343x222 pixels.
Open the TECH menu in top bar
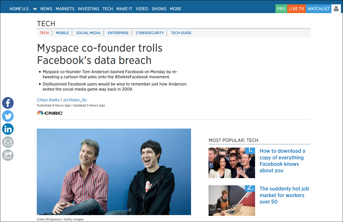click(108, 9)
